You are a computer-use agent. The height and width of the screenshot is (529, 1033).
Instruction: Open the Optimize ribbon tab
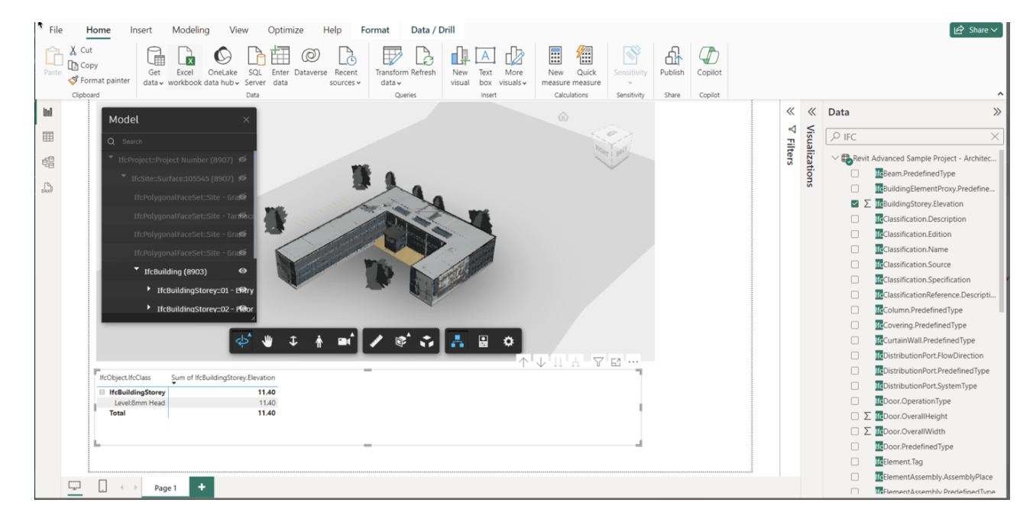pyautogui.click(x=286, y=30)
